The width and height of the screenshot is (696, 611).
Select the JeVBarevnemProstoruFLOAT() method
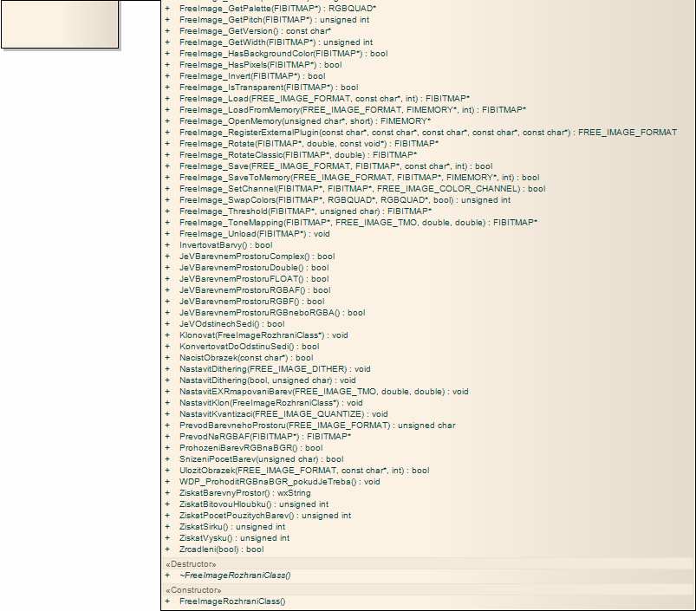(254, 279)
